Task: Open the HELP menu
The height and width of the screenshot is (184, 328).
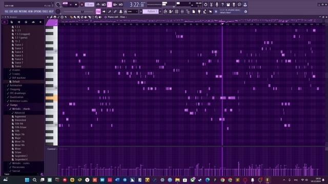Action: 51,11
